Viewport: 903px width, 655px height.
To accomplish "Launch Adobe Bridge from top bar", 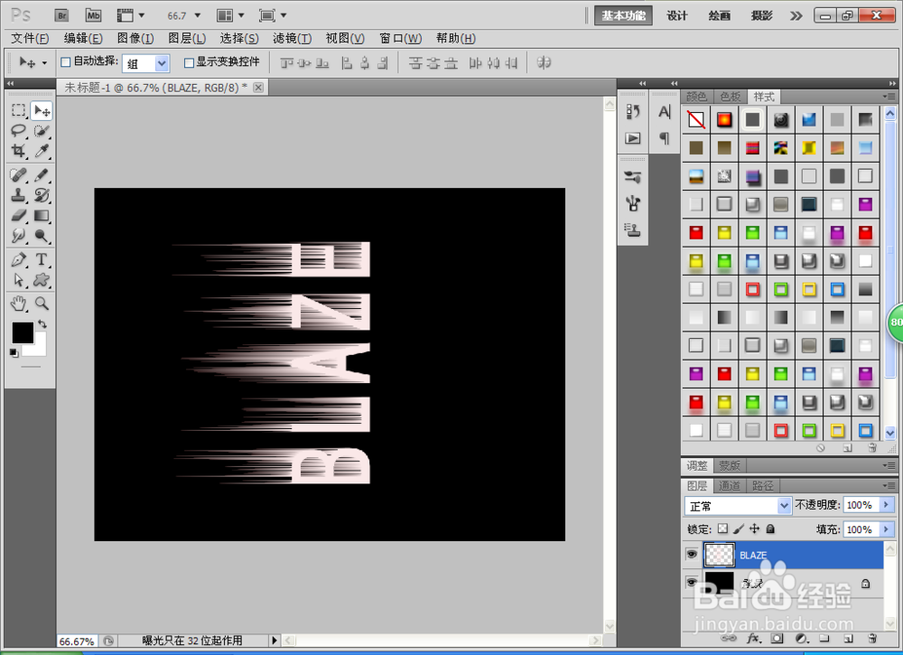I will 61,15.
